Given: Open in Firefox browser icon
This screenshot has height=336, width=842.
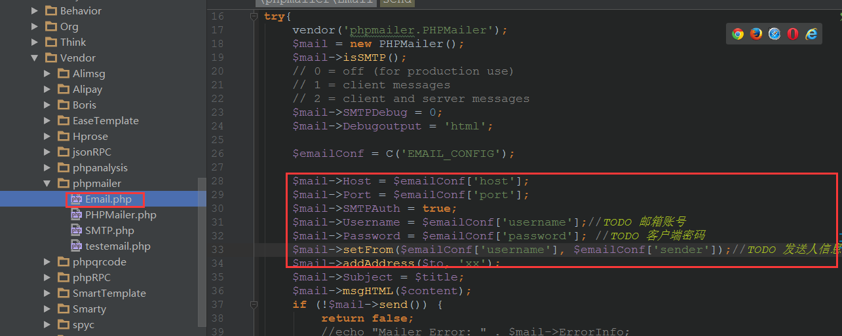Looking at the screenshot, I should tap(756, 34).
